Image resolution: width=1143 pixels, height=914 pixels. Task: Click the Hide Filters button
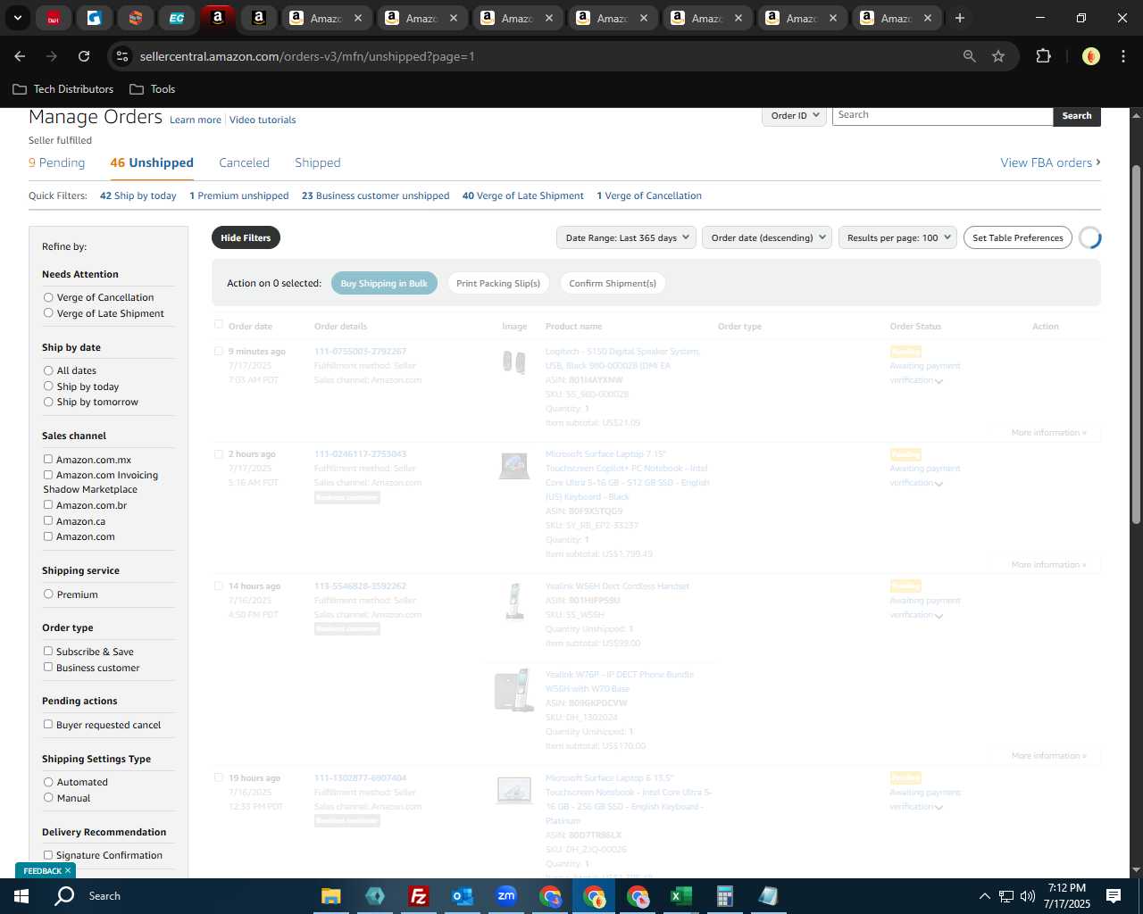[x=246, y=237]
